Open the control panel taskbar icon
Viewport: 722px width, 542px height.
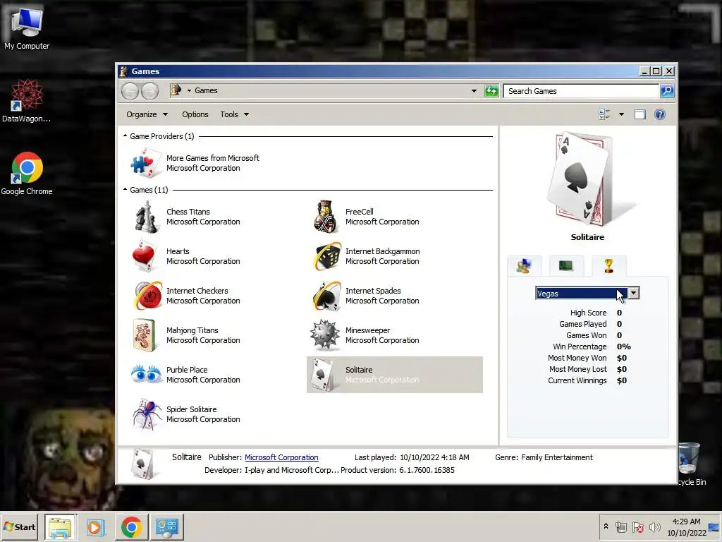[x=166, y=526]
